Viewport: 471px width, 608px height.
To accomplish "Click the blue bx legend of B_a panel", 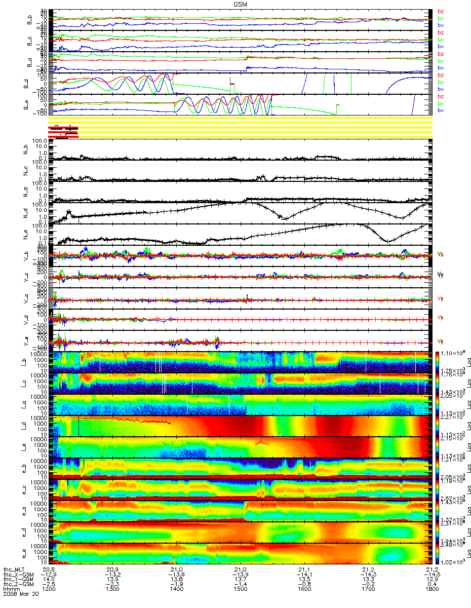I will 441,67.
